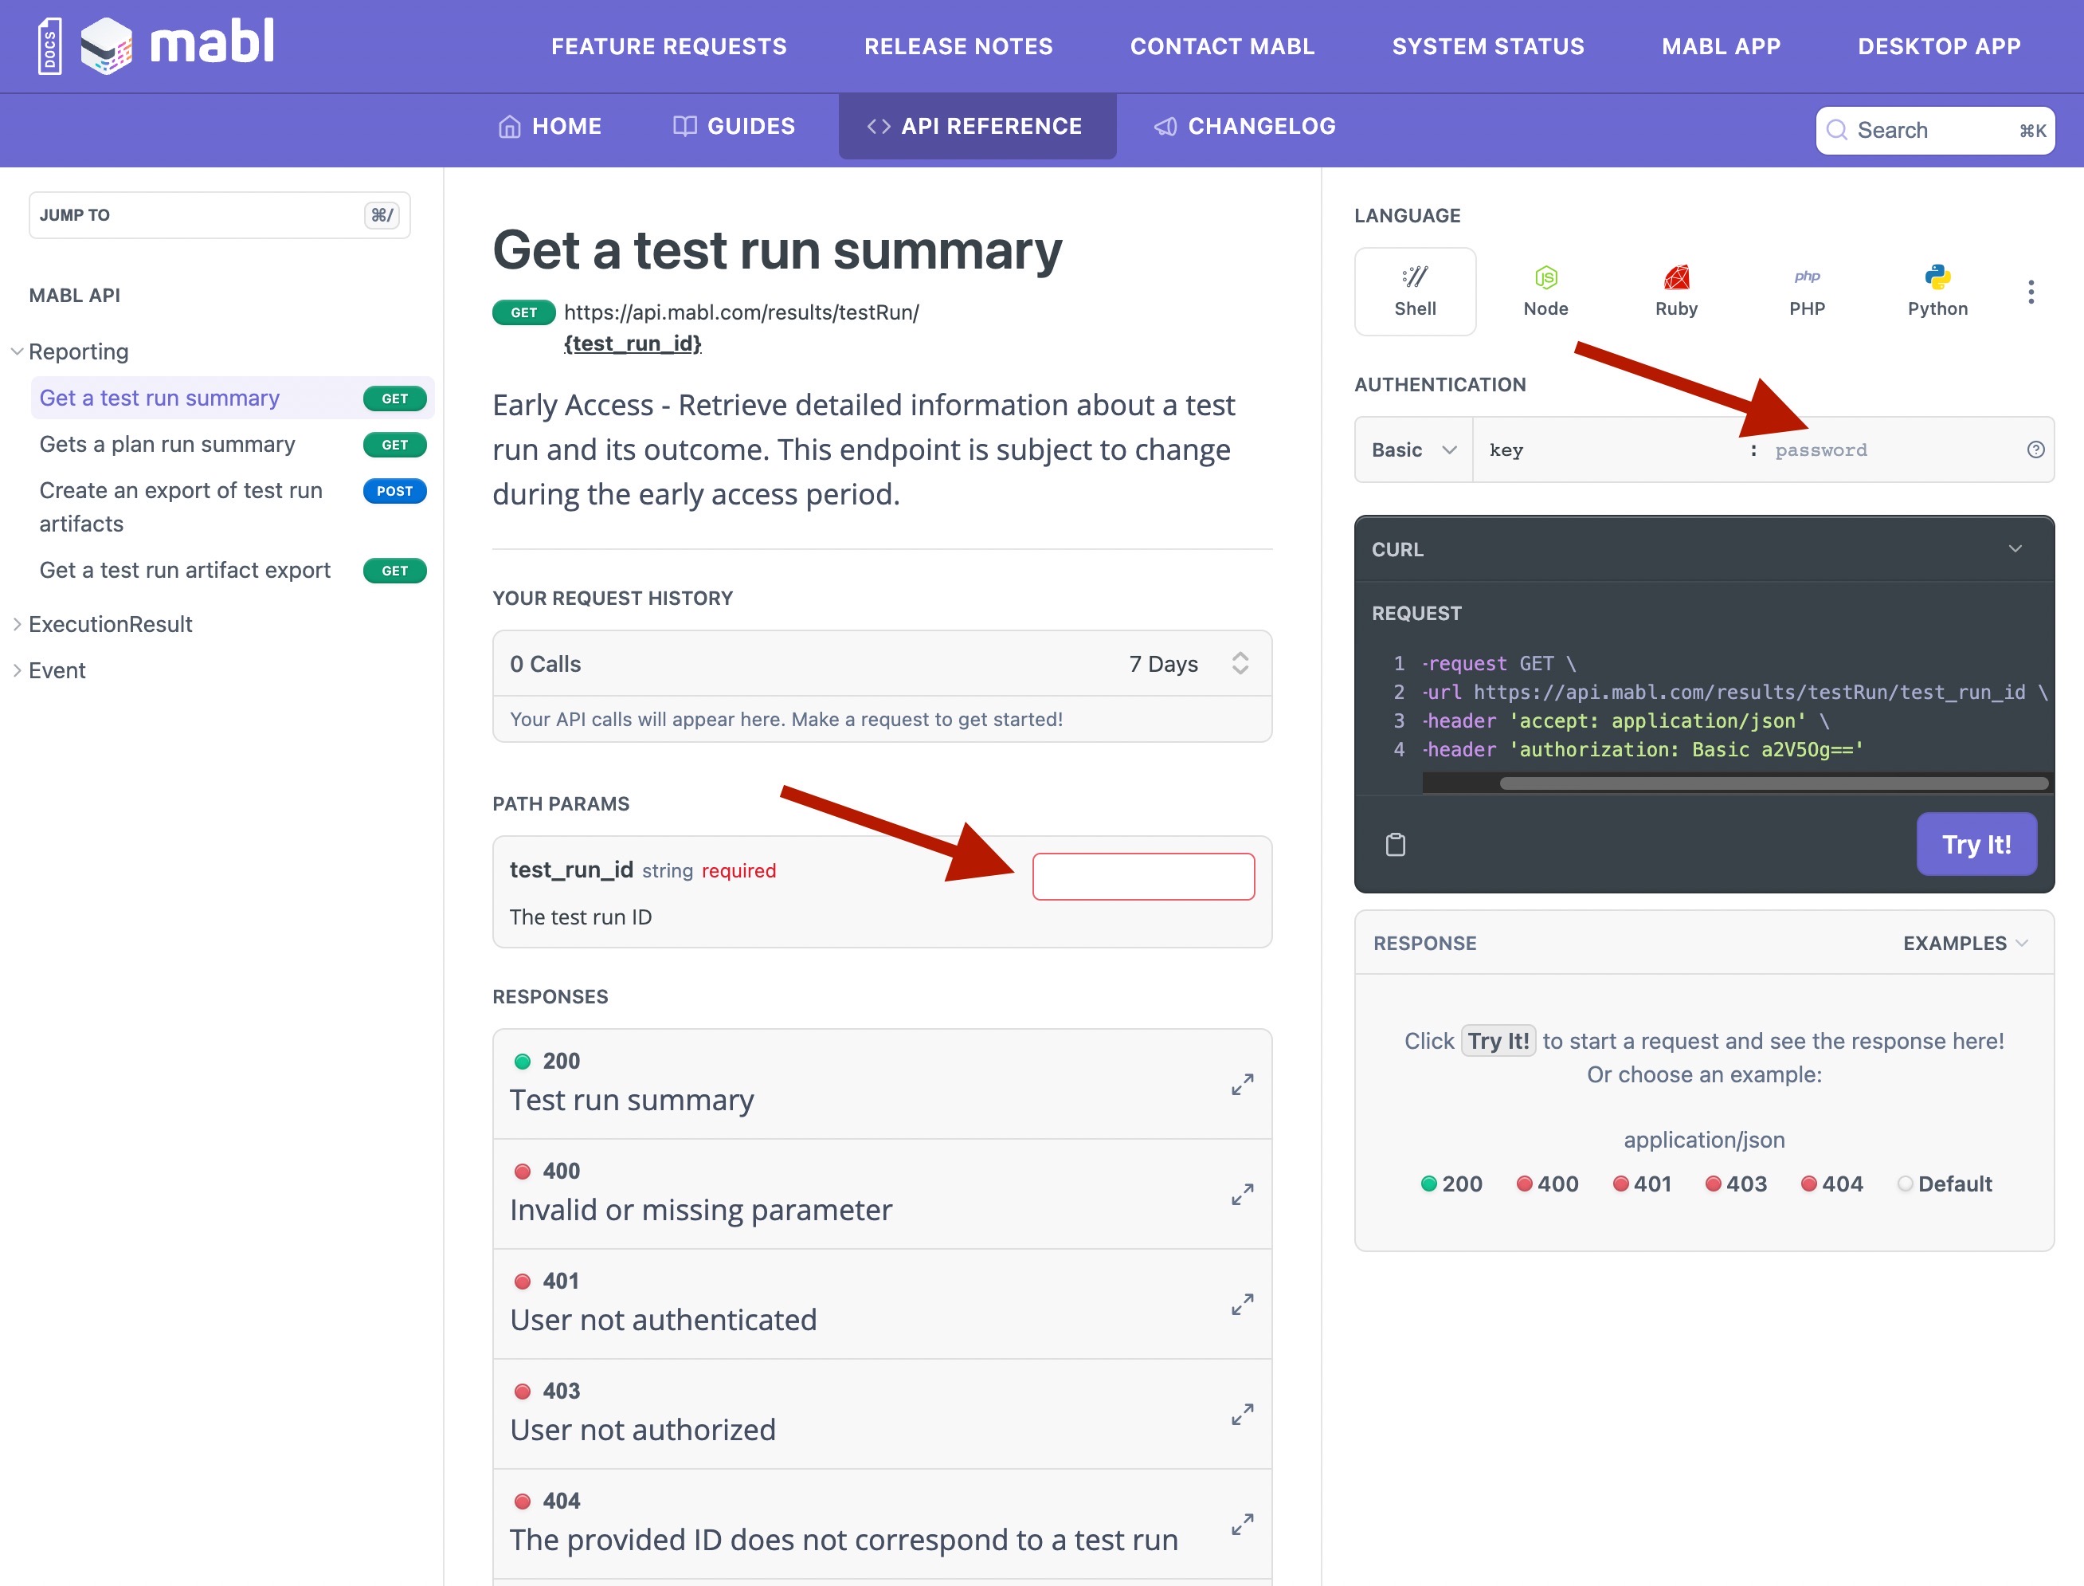Image resolution: width=2084 pixels, height=1586 pixels.
Task: Copy the cURL request with clipboard icon
Action: [x=1396, y=844]
